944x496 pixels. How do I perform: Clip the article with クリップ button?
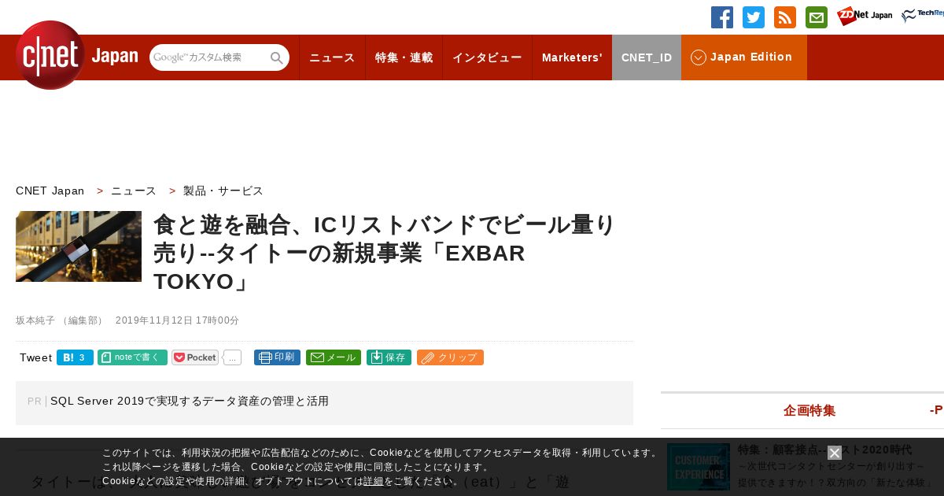pyautogui.click(x=450, y=357)
